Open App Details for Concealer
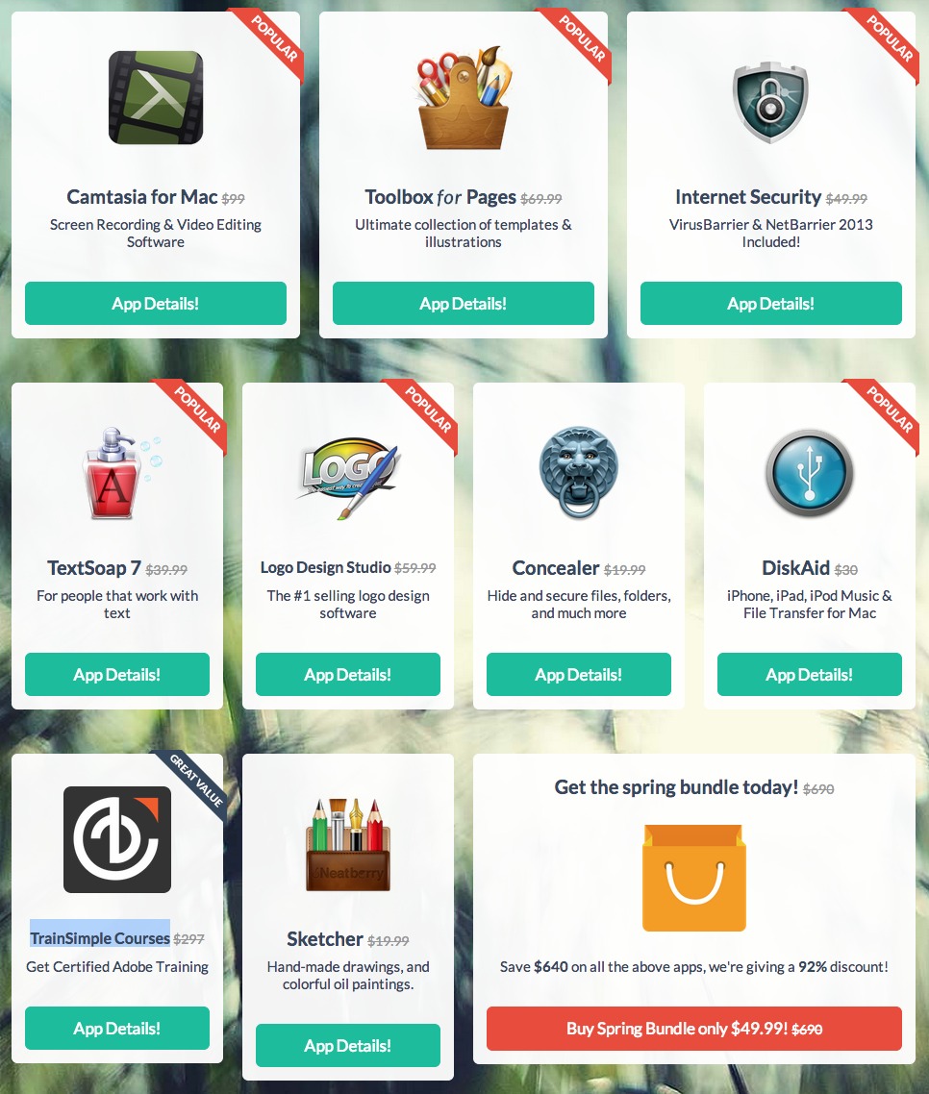Viewport: 929px width, 1094px height. pos(579,675)
